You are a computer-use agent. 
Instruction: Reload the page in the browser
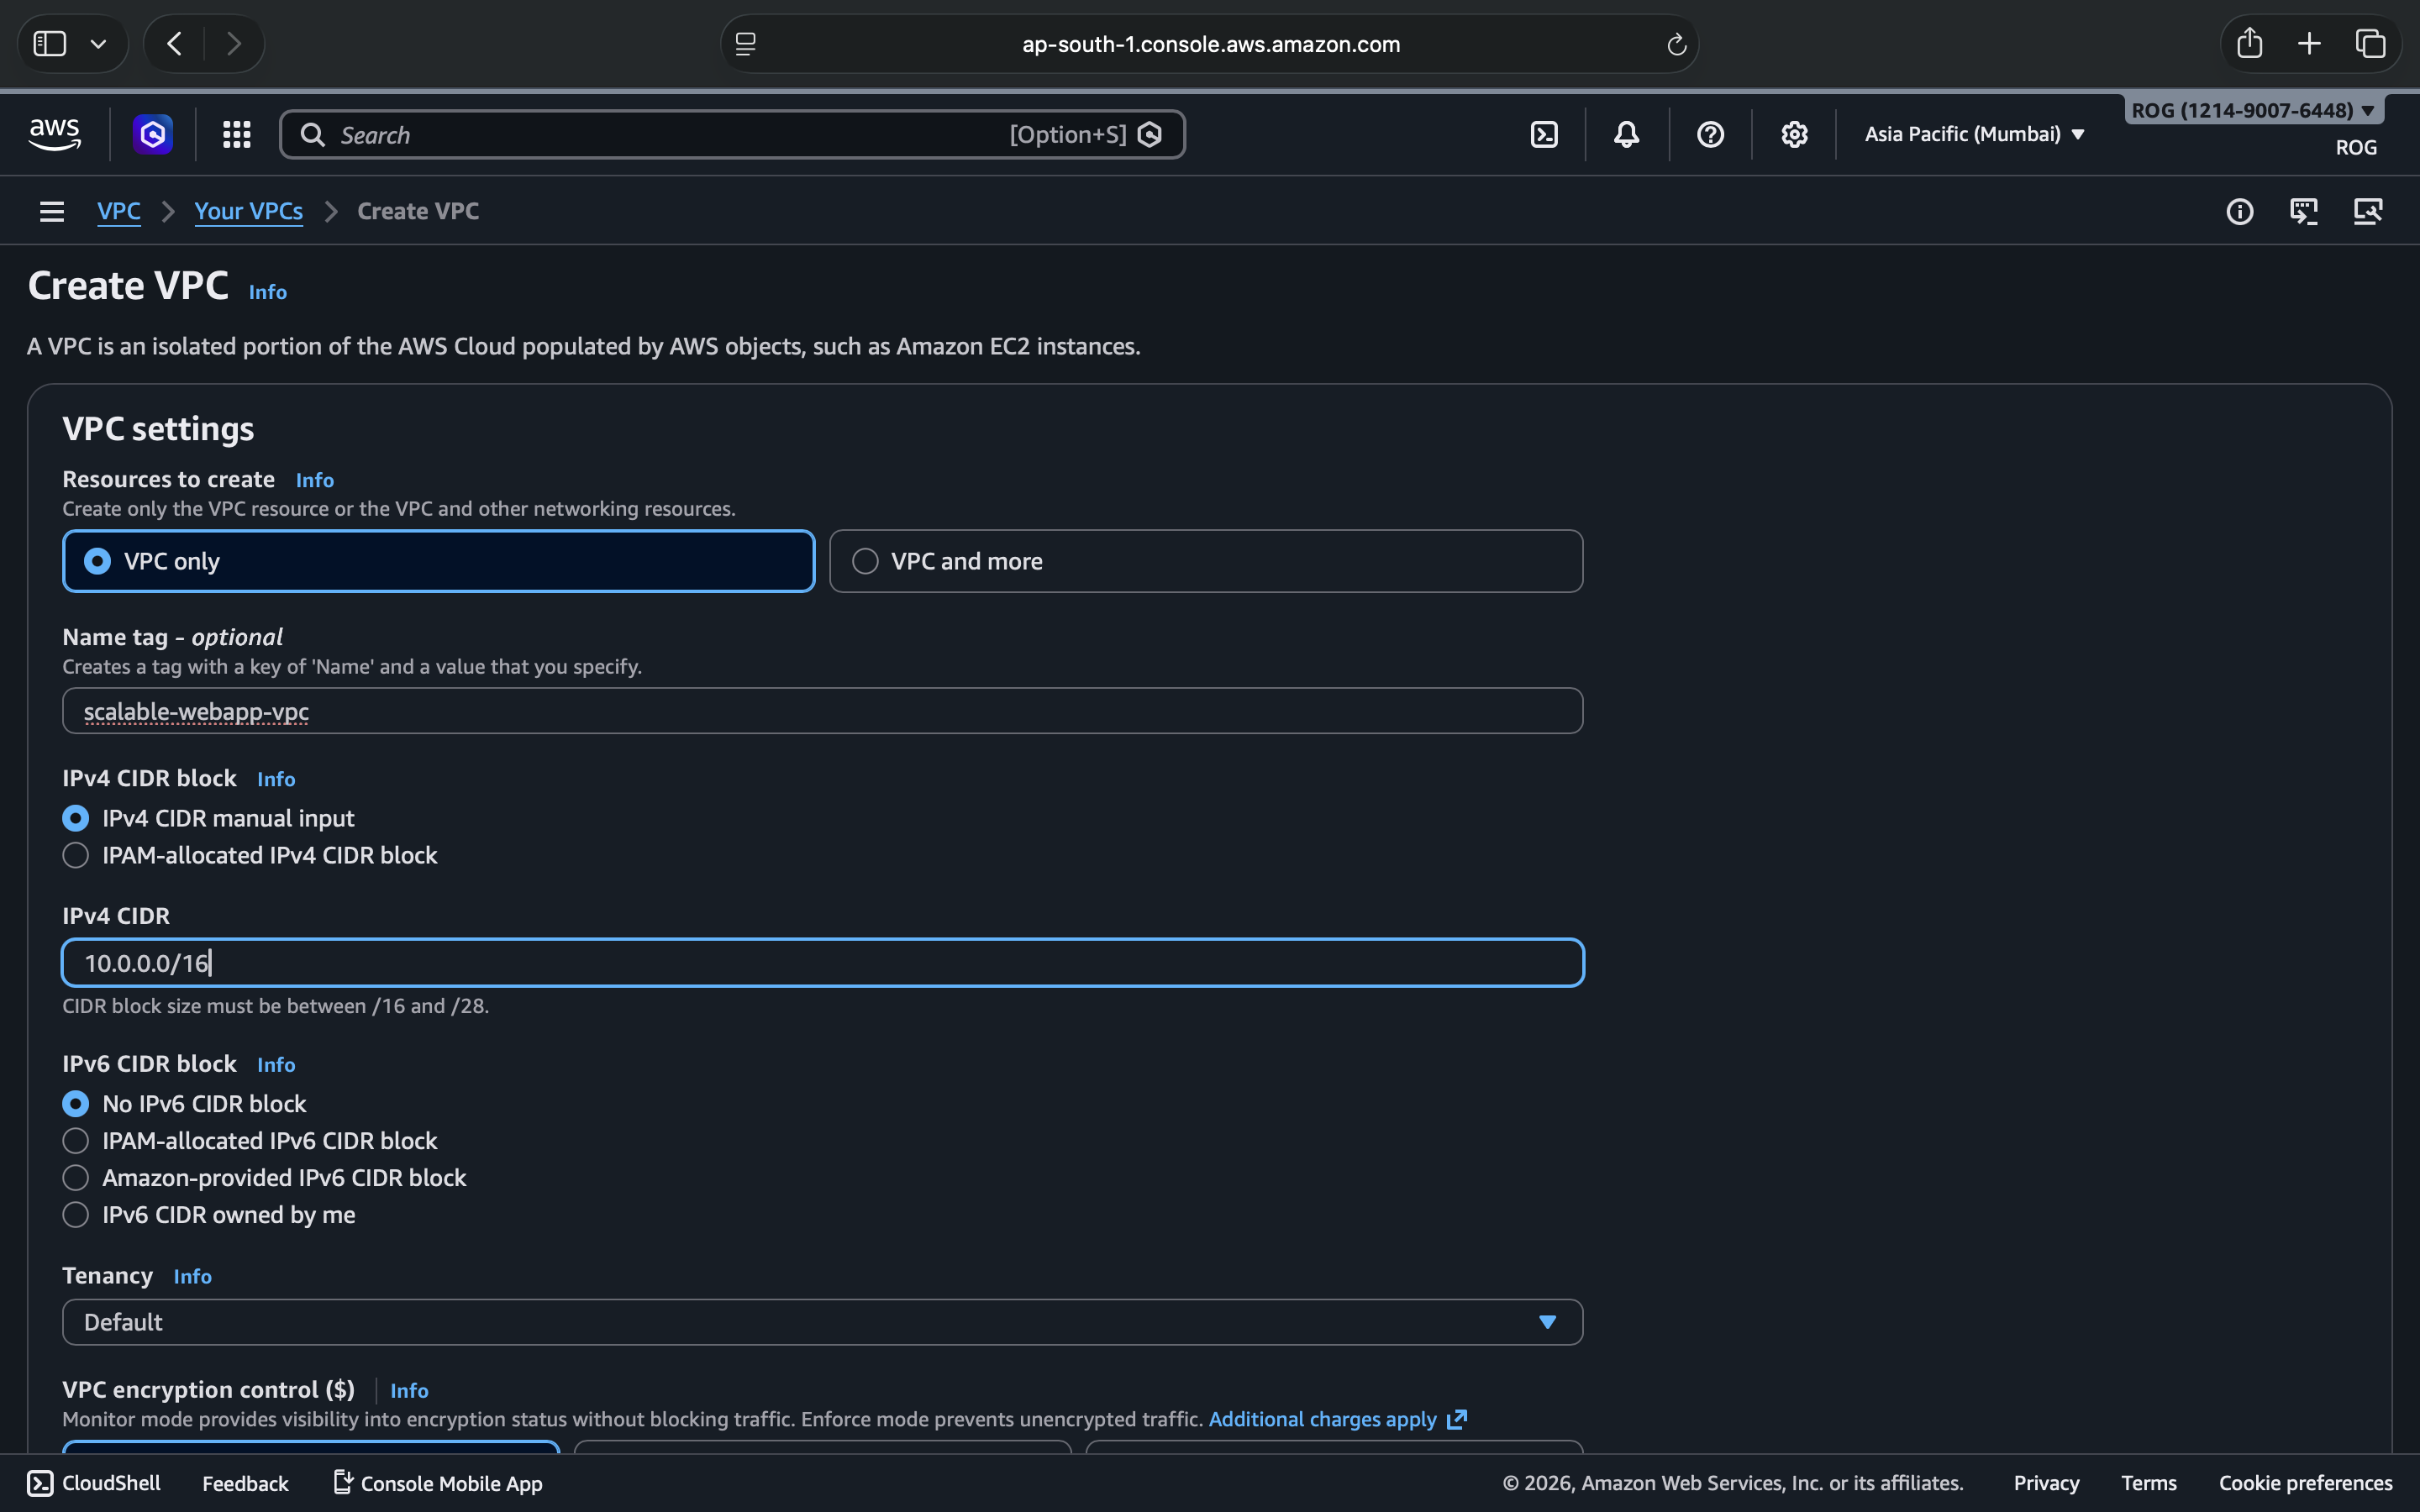[1676, 44]
